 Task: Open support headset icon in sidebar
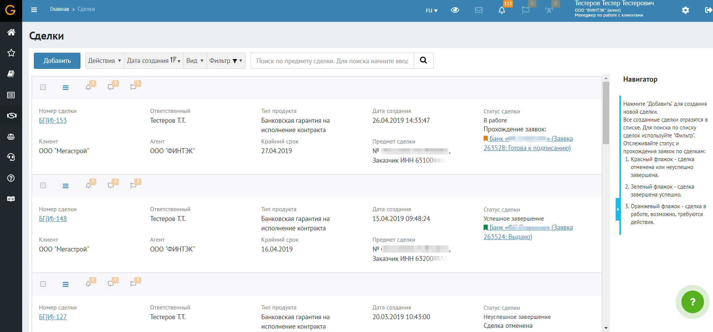click(x=11, y=157)
